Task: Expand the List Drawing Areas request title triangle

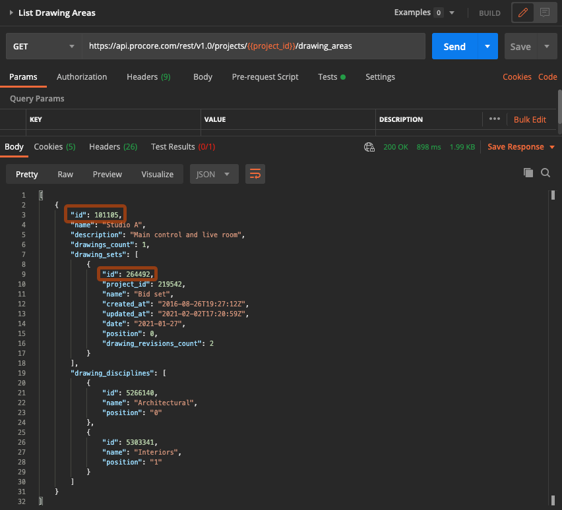Action: pyautogui.click(x=11, y=13)
